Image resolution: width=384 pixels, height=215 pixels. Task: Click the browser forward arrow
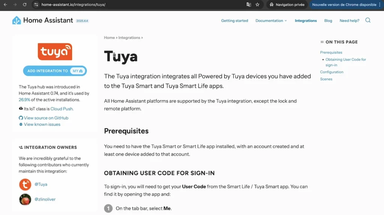[15, 4]
